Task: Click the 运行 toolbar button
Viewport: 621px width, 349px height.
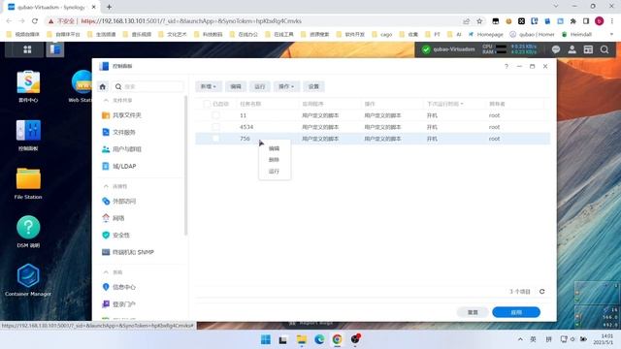Action: [x=259, y=86]
